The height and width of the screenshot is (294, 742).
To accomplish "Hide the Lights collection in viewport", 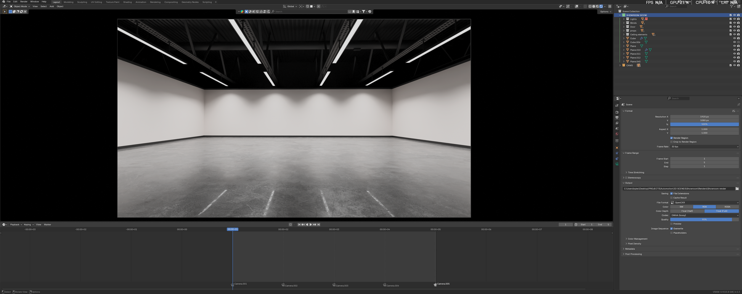I will tap(734, 19).
